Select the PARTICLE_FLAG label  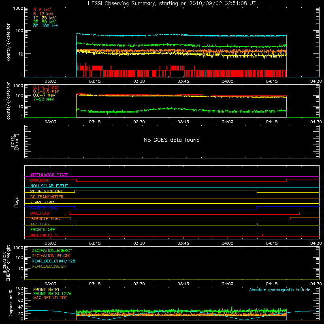[x=45, y=219]
